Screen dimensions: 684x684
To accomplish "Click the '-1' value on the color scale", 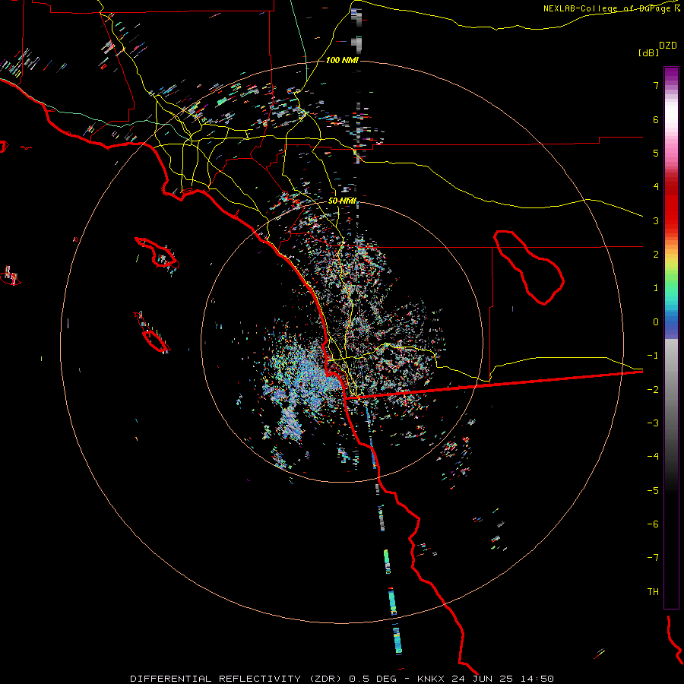I will click(653, 356).
